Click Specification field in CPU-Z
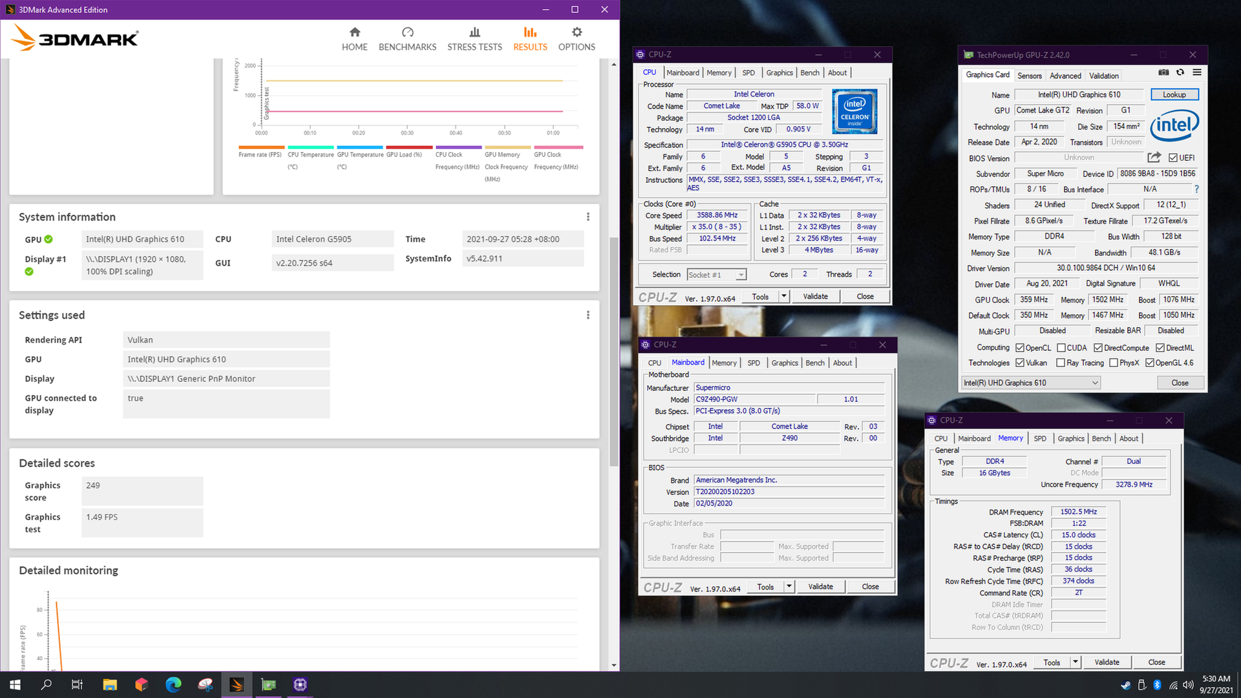This screenshot has width=1241, height=698. [x=785, y=145]
